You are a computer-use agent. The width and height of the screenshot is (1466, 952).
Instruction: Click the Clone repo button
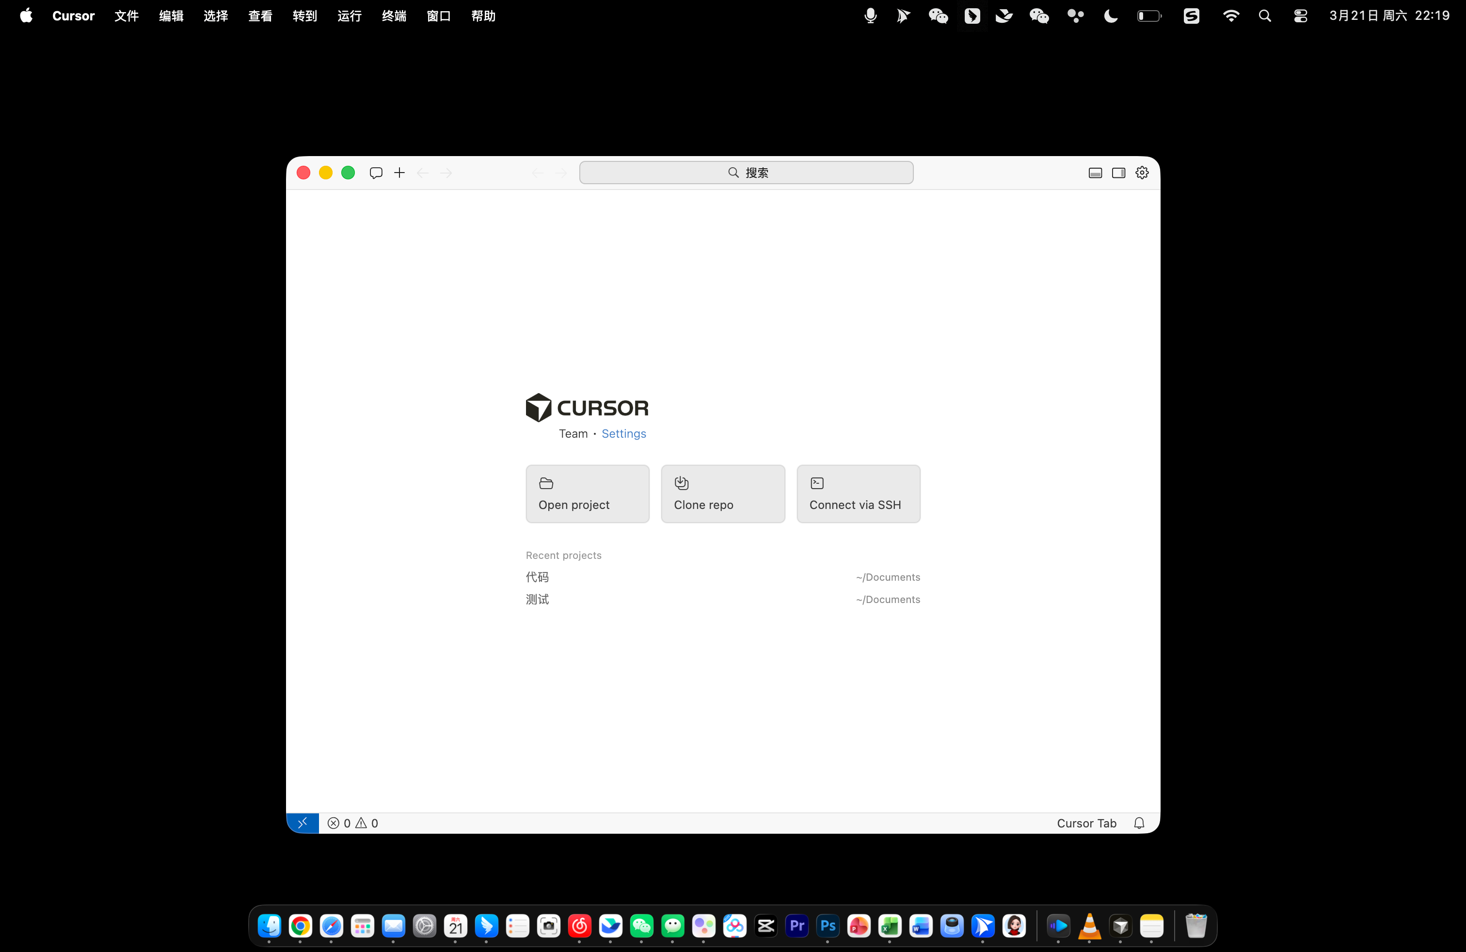pyautogui.click(x=722, y=494)
